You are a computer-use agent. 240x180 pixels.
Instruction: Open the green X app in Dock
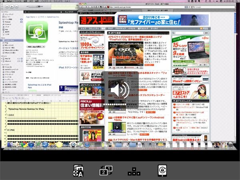[38, 144]
